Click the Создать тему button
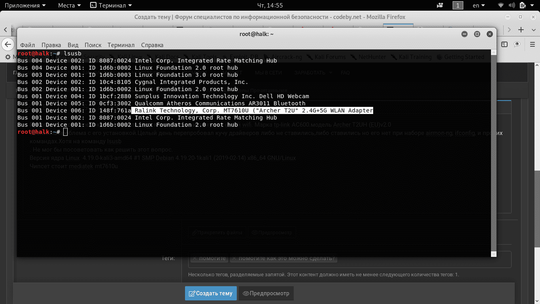The width and height of the screenshot is (540, 304). (211, 293)
